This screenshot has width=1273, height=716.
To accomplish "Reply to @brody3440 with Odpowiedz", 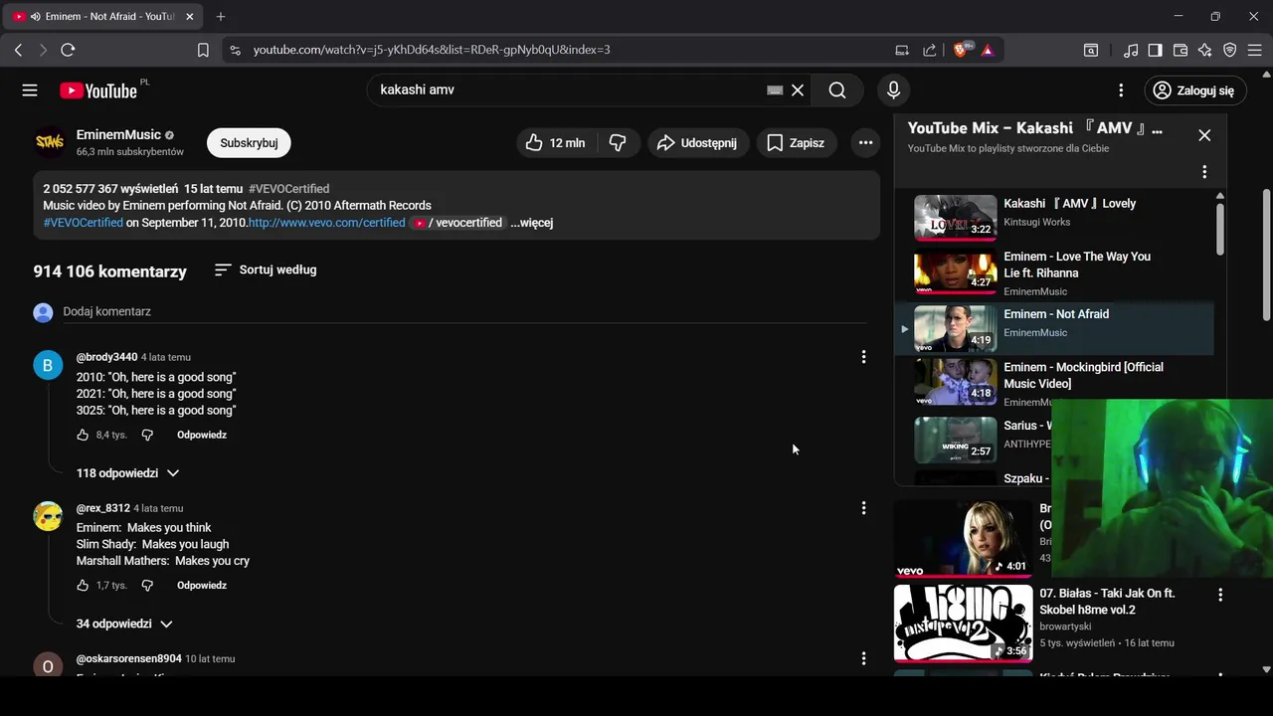I will point(202,435).
